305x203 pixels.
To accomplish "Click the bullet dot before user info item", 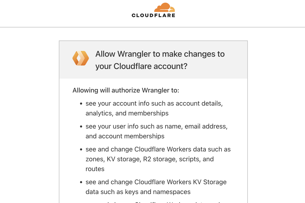I will [81, 127].
